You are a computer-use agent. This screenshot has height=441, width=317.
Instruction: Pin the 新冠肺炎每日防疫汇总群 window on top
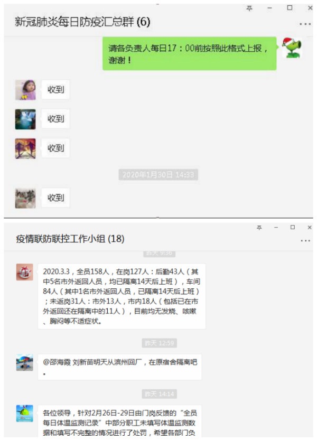249,8
